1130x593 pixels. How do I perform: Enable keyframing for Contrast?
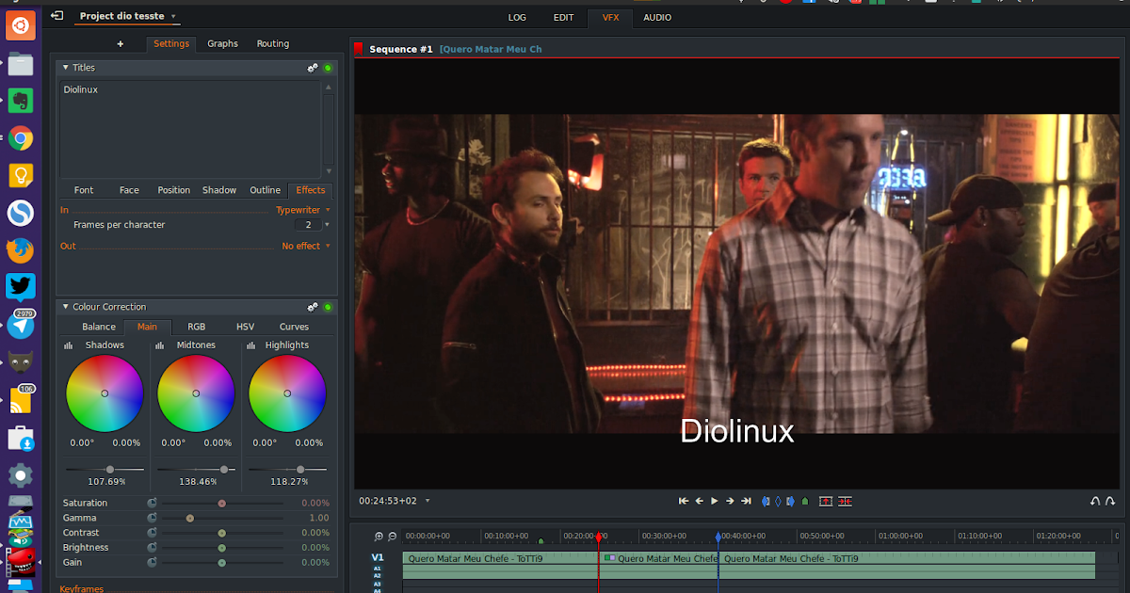(152, 533)
